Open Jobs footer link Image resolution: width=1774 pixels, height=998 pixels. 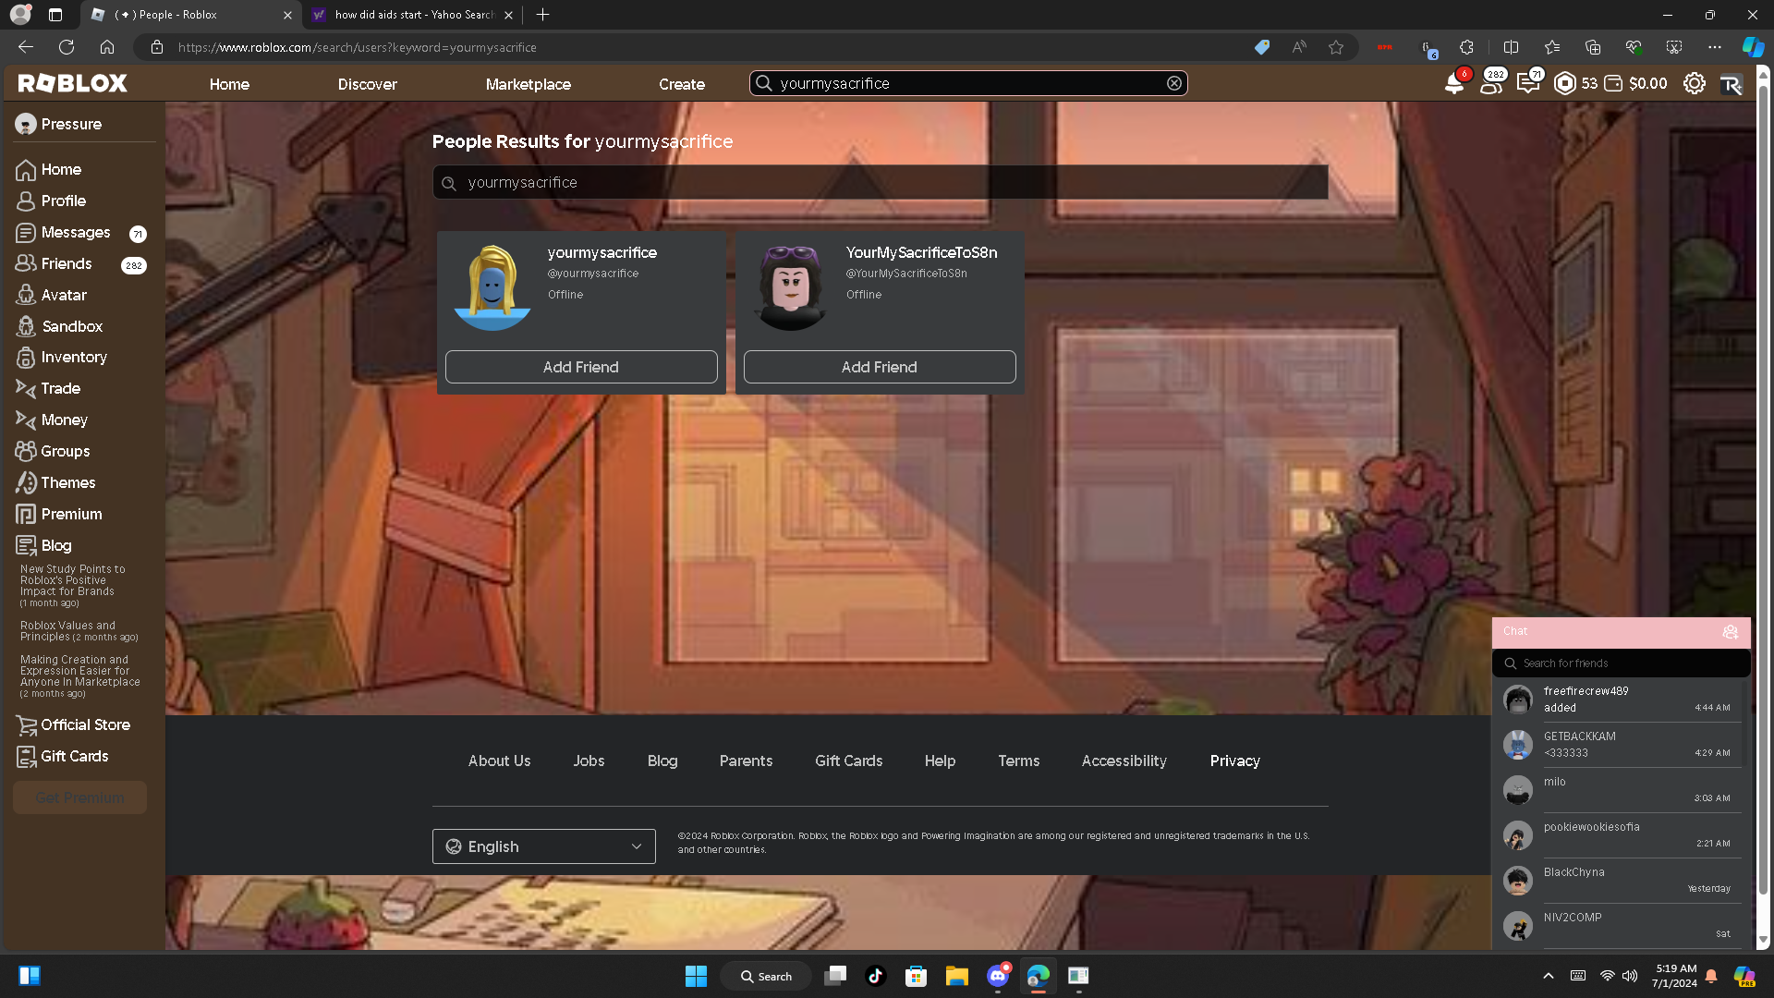[x=589, y=761]
